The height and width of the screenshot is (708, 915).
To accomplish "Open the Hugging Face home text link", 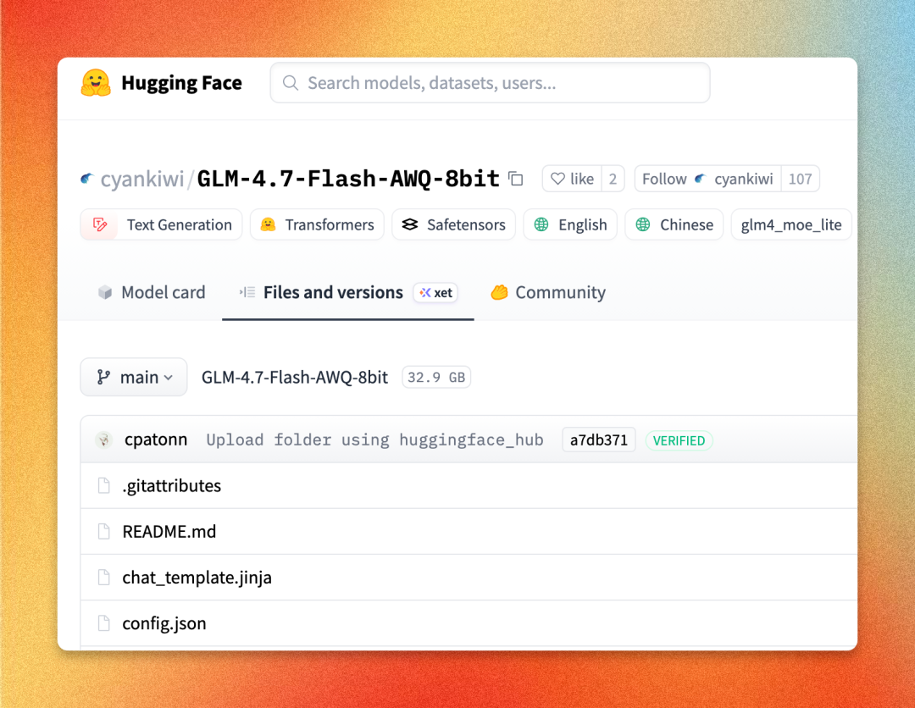I will [181, 83].
